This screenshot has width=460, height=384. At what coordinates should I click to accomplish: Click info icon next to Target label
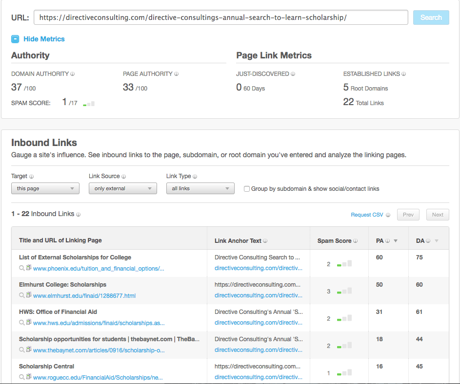pos(31,177)
